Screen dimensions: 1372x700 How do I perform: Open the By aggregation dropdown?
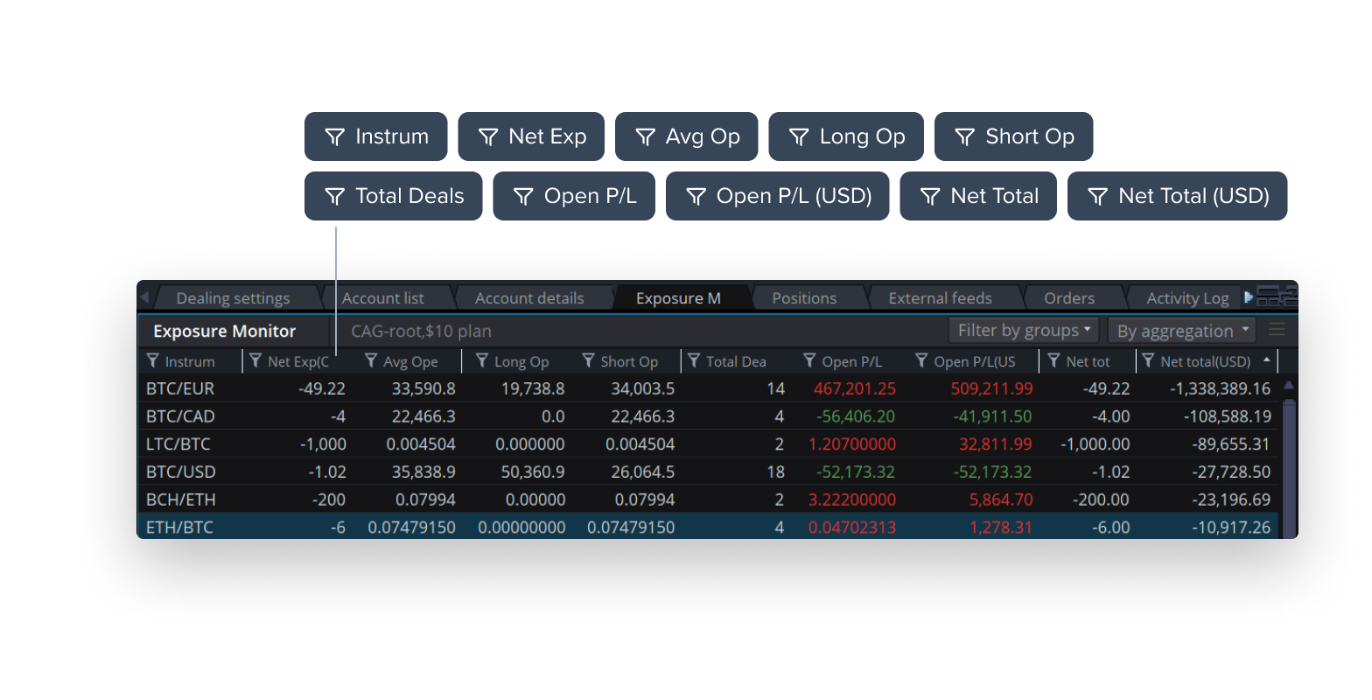point(1181,331)
